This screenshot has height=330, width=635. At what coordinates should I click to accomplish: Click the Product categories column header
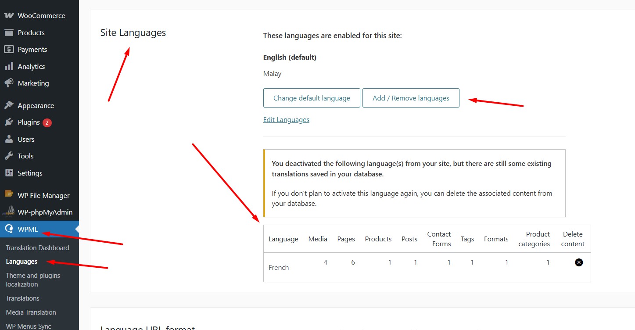[534, 239]
